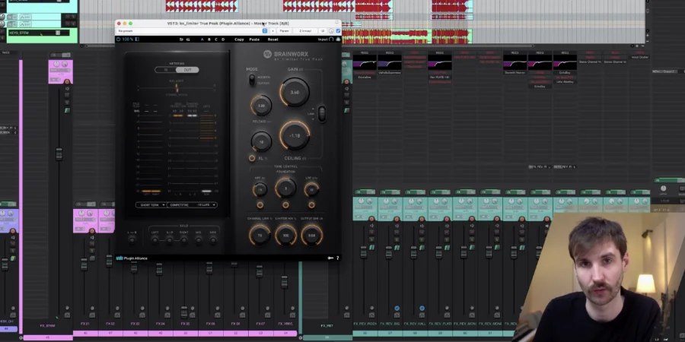Select settings slot C
This screenshot has height=342, width=685.
click(x=216, y=40)
